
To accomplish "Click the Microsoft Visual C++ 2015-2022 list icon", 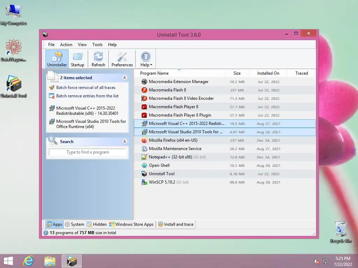I will pos(144,124).
